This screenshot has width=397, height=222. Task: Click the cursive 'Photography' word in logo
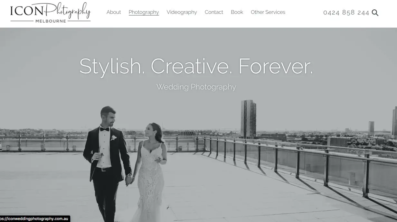pos(67,10)
